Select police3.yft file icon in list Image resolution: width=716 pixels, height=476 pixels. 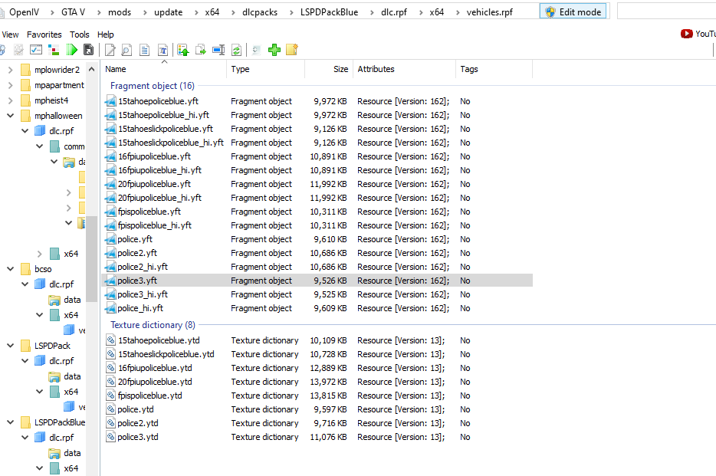coord(111,281)
